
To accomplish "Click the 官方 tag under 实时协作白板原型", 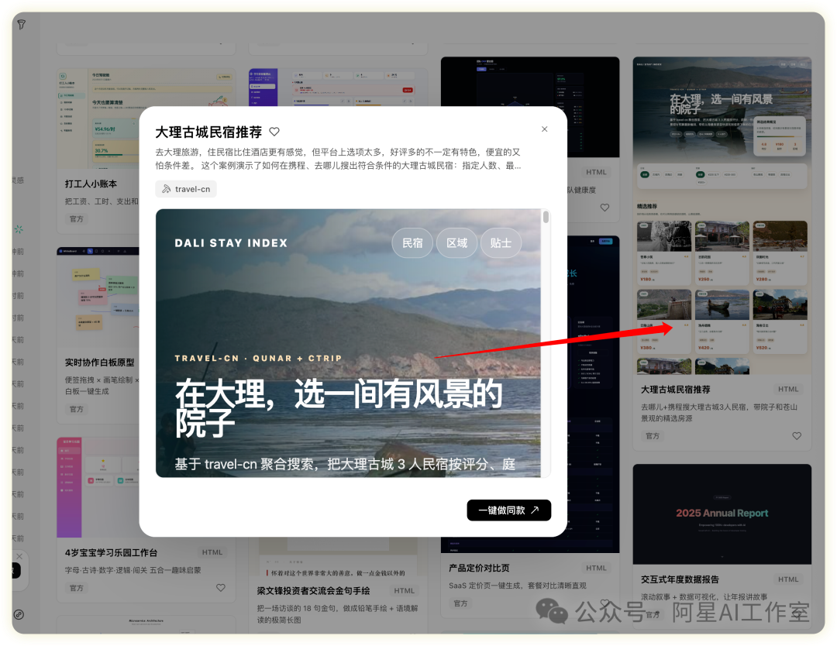I will (76, 409).
